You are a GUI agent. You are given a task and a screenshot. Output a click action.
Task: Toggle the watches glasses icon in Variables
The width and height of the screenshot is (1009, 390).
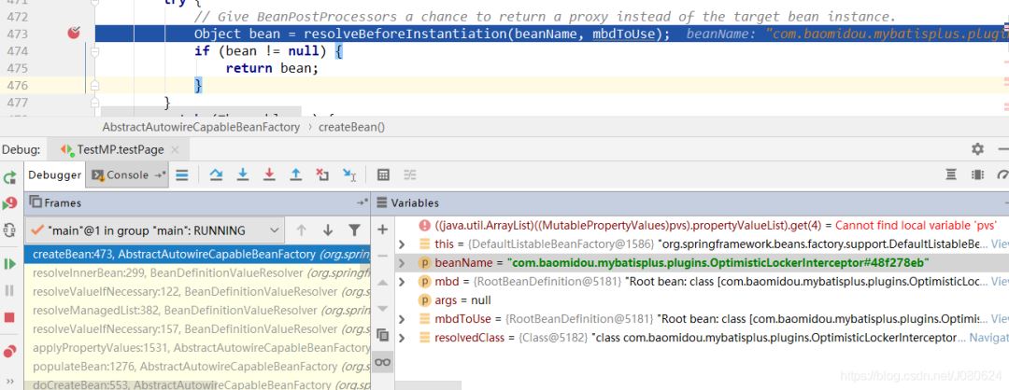click(382, 362)
